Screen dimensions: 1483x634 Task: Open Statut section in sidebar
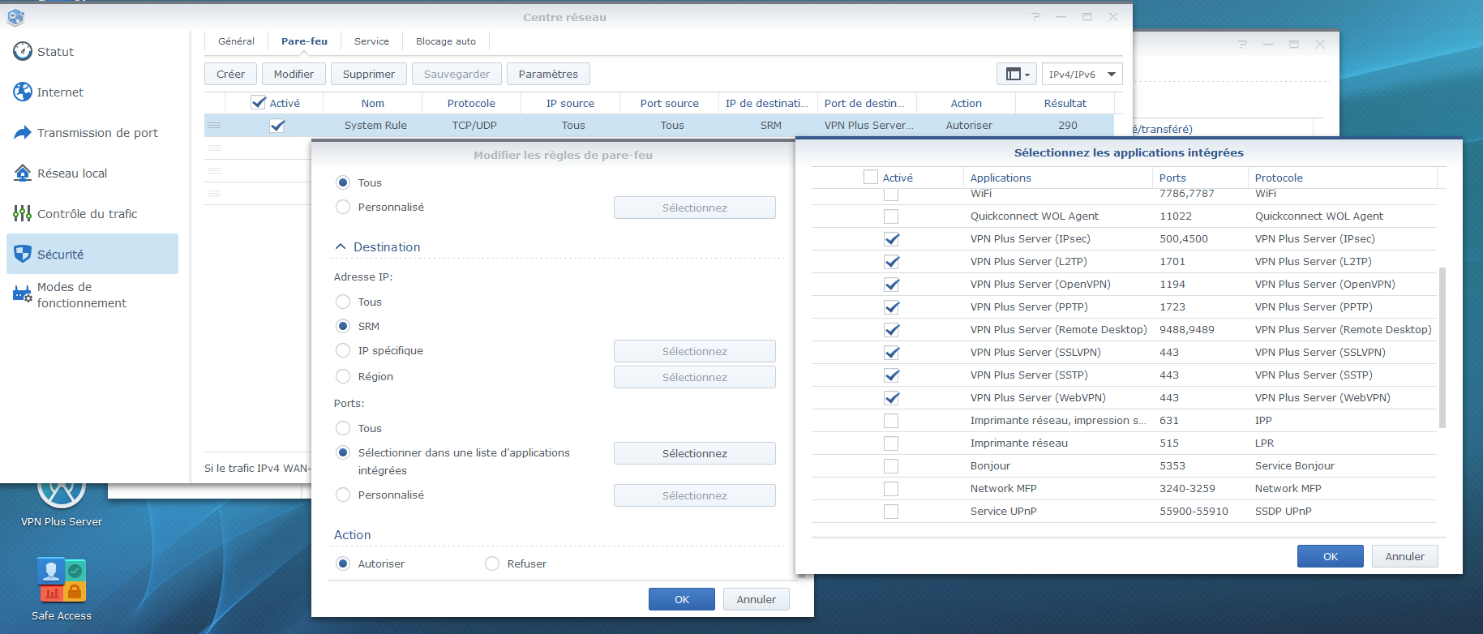click(x=55, y=52)
